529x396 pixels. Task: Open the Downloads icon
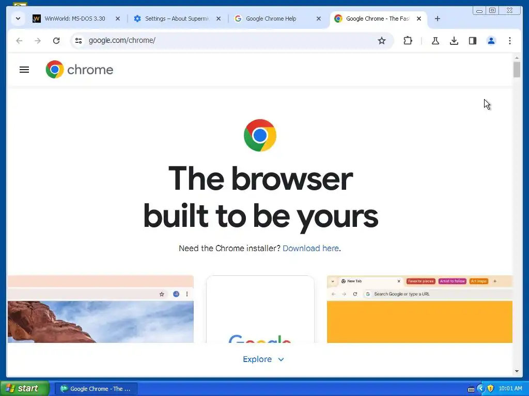(454, 41)
